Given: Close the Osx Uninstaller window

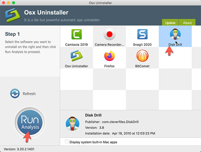Looking at the screenshot, I should 4,3.
